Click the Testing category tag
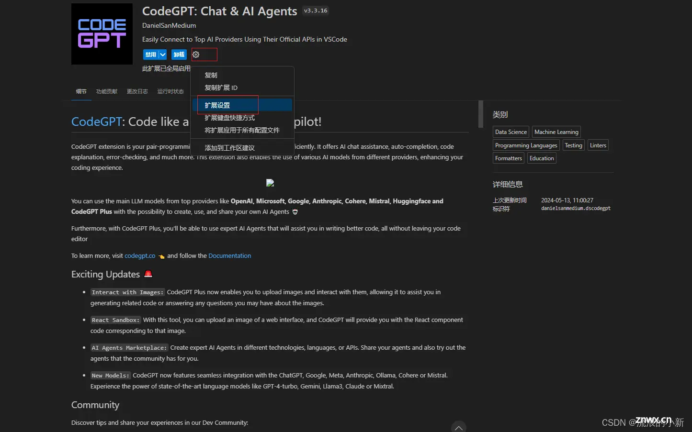692x432 pixels. 573,145
